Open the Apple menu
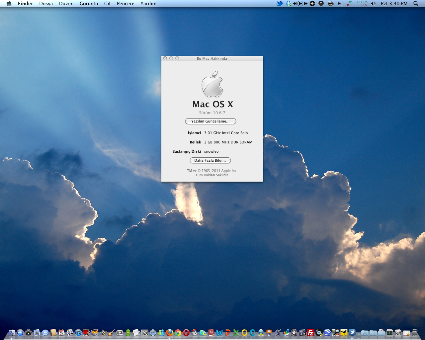 tap(9, 3)
